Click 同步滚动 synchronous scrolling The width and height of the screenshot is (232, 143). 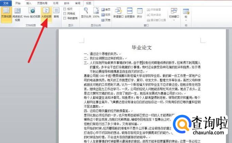coord(154,15)
